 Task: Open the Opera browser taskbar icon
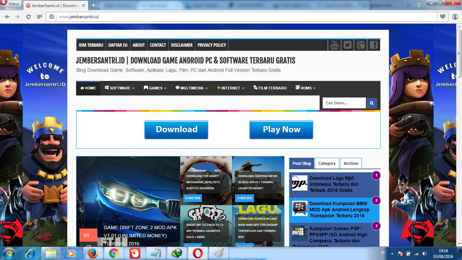198,253
